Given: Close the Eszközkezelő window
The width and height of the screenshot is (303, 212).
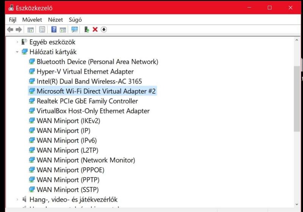Looking at the screenshot, I should (291, 8).
